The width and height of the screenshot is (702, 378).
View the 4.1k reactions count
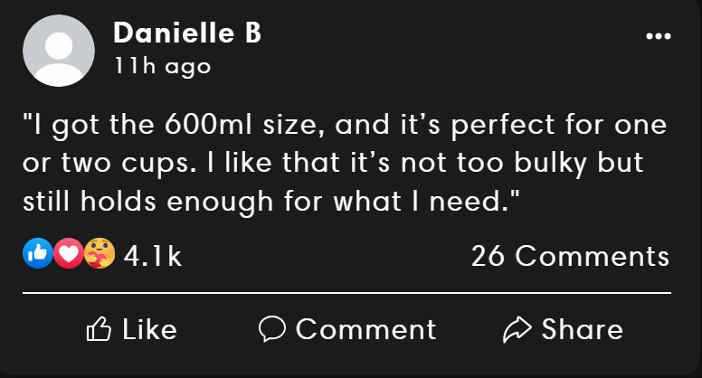coord(152,257)
